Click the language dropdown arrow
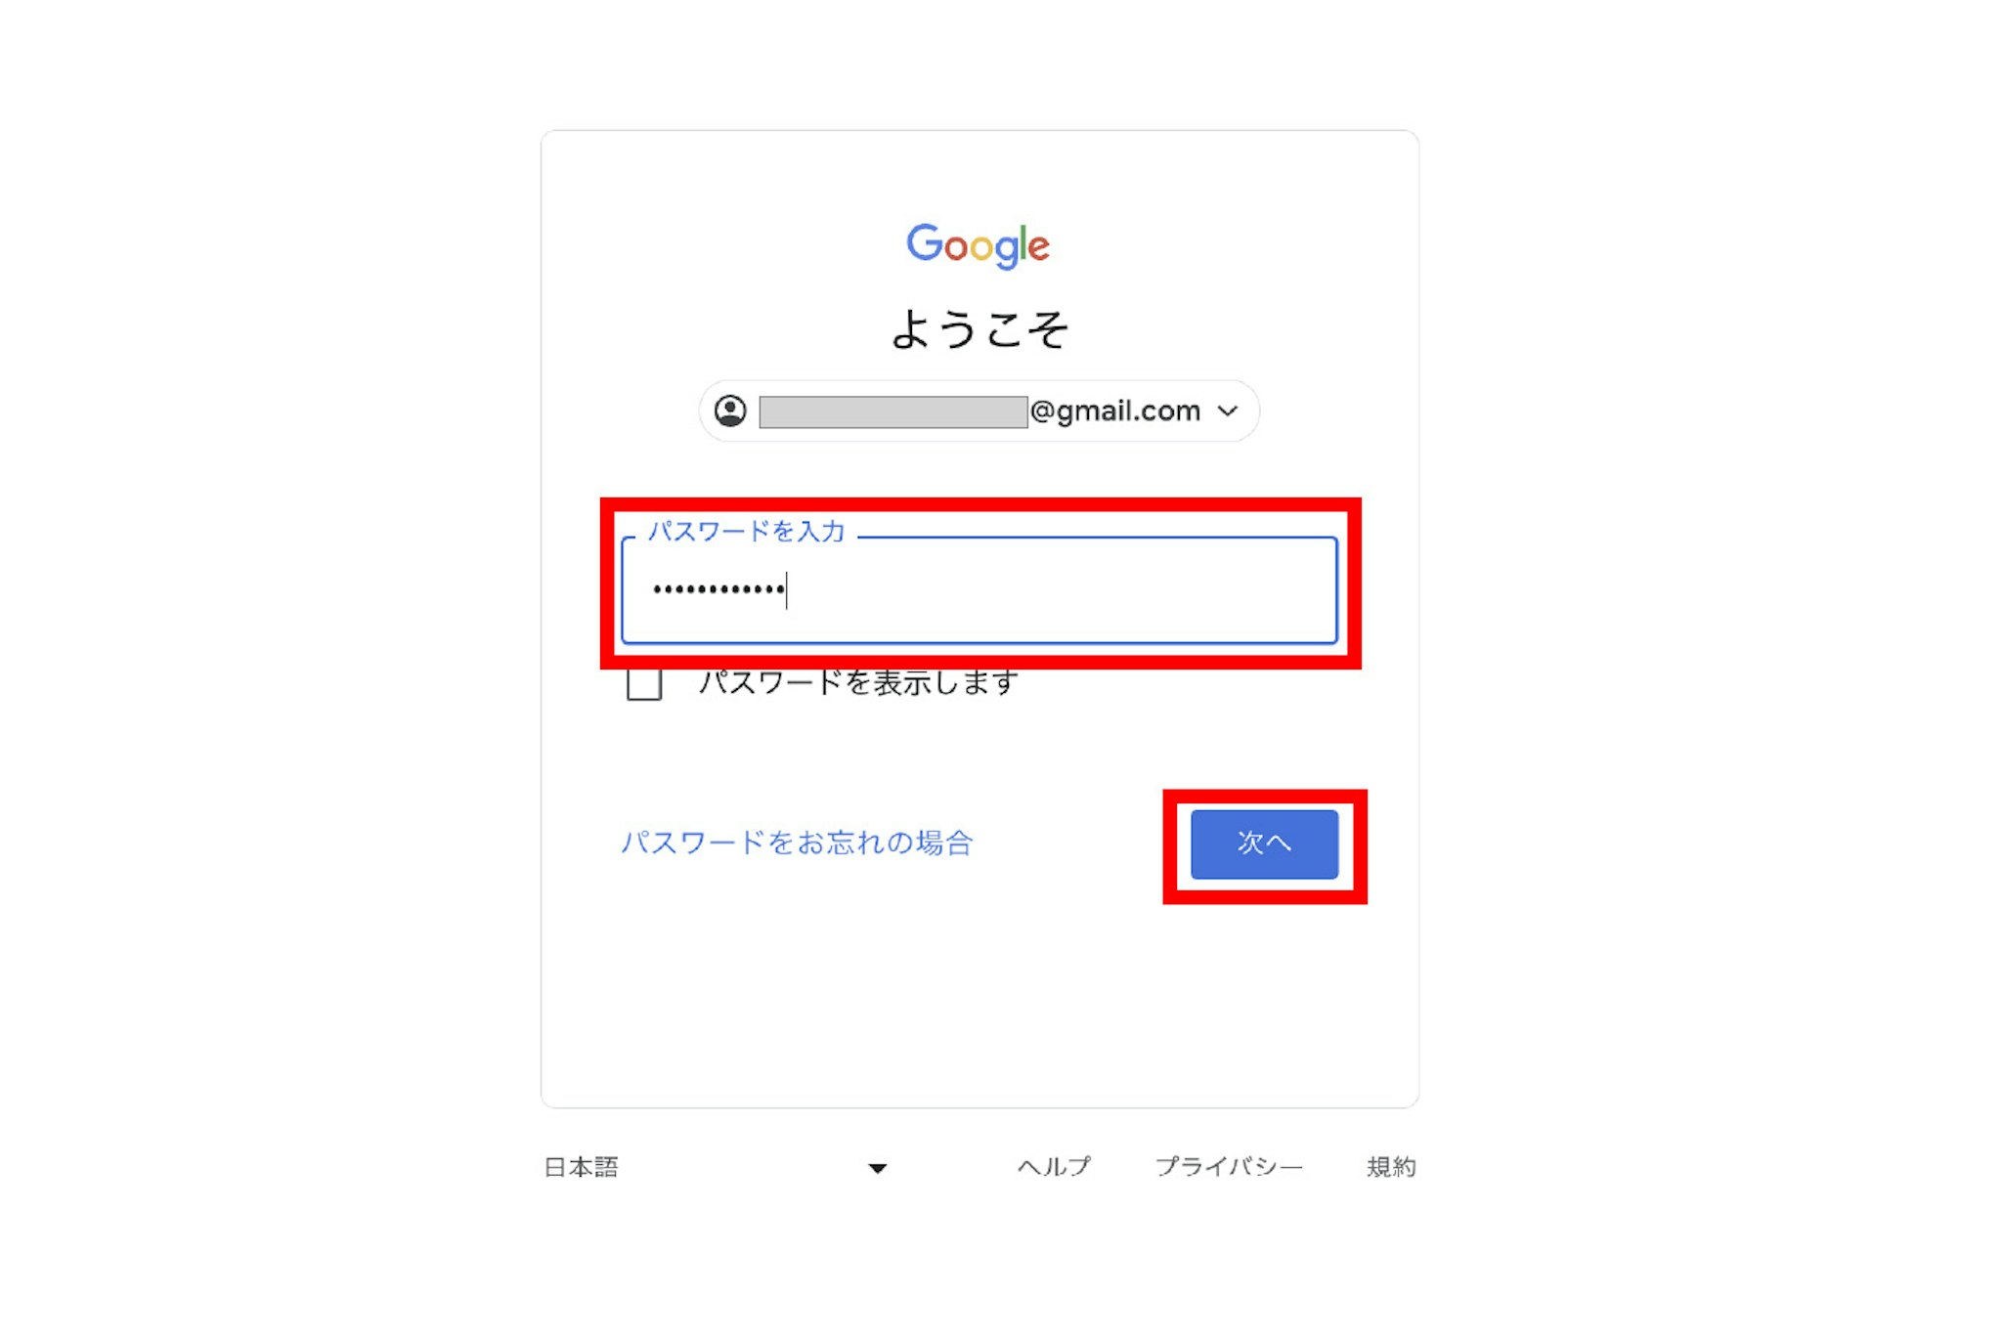 coord(877,1168)
